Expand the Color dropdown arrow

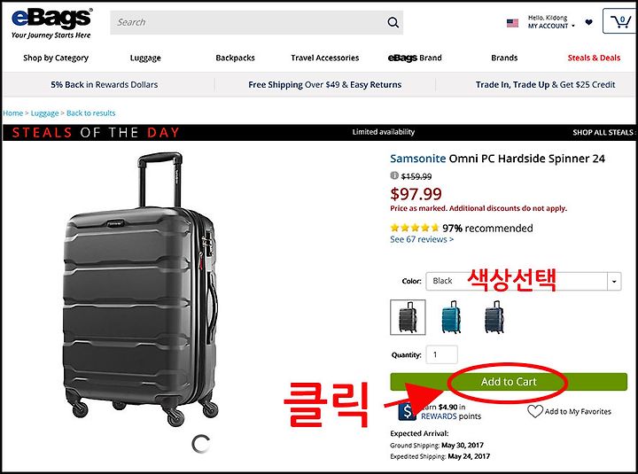pos(614,281)
